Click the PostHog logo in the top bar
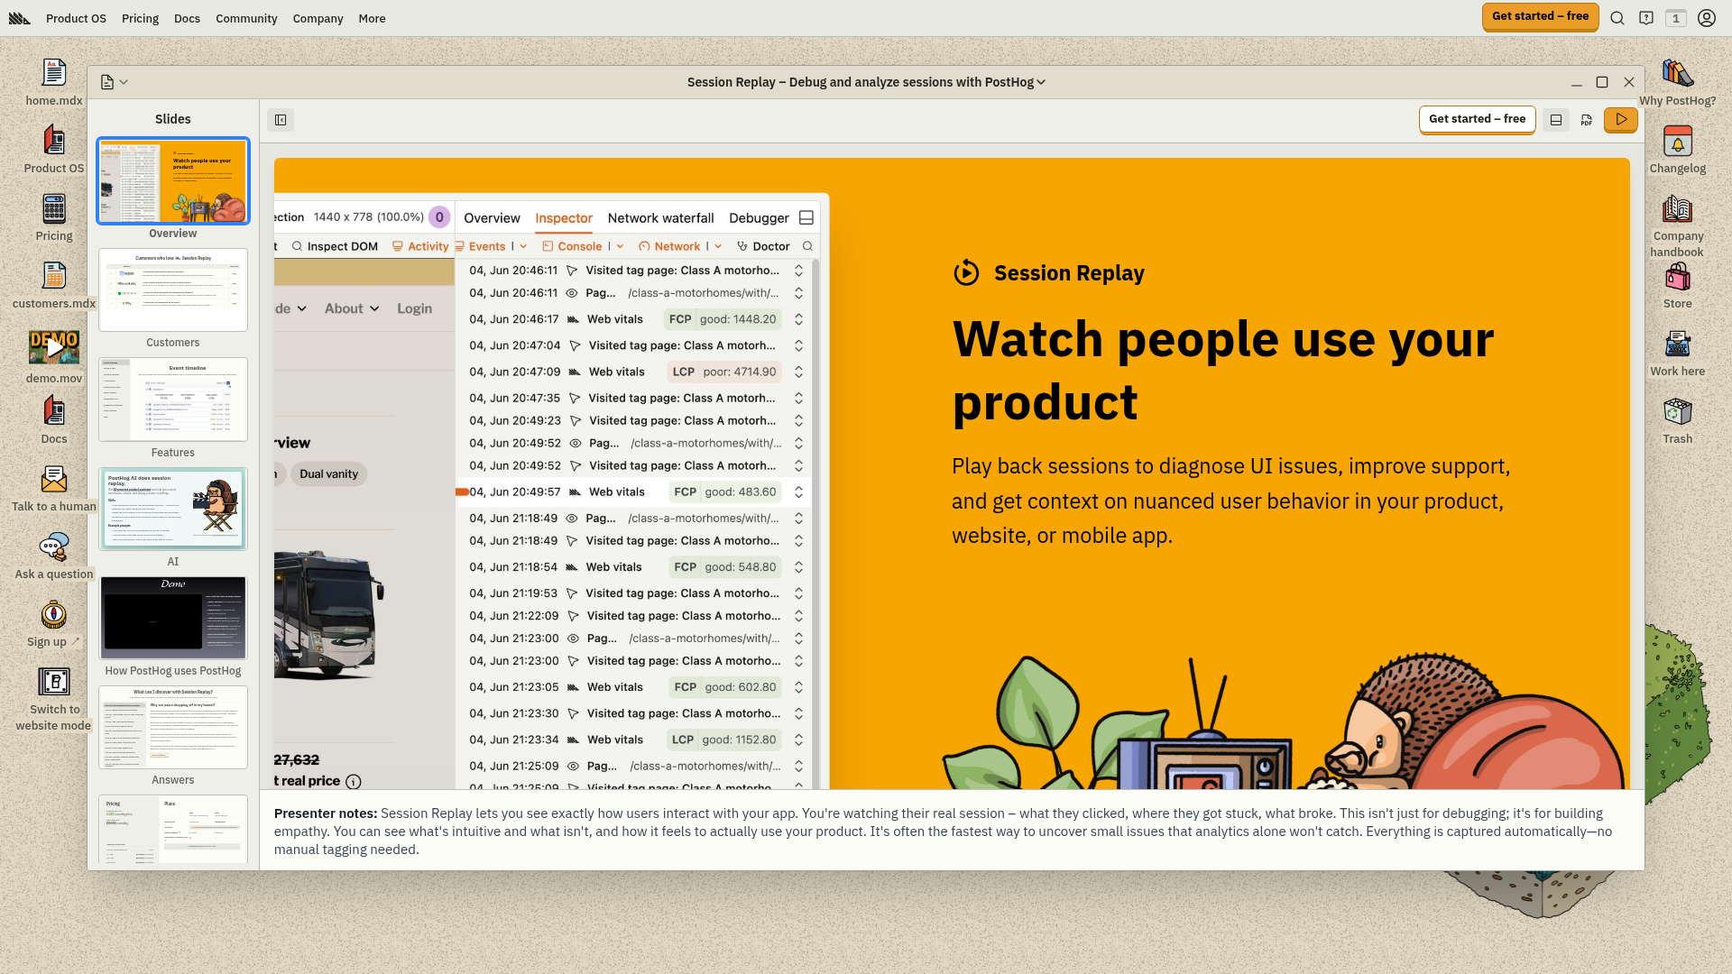 click(19, 18)
